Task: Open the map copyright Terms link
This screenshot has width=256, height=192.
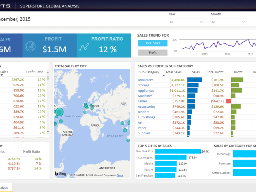Action: click(x=120, y=175)
